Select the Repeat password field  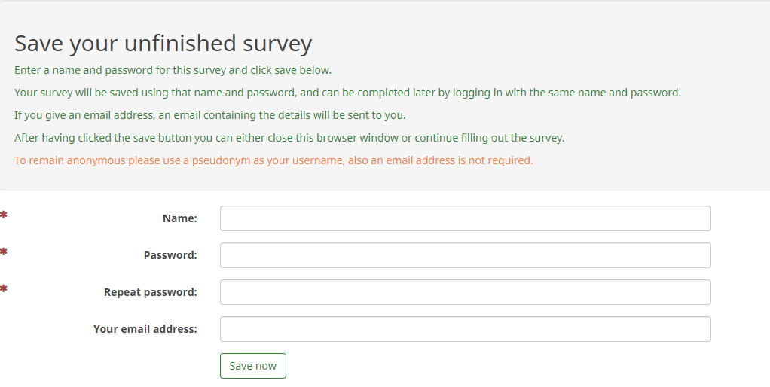pyautogui.click(x=465, y=292)
